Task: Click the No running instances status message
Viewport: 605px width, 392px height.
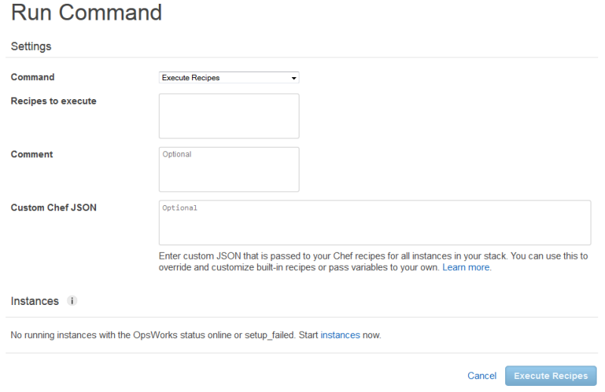Action: (x=163, y=334)
